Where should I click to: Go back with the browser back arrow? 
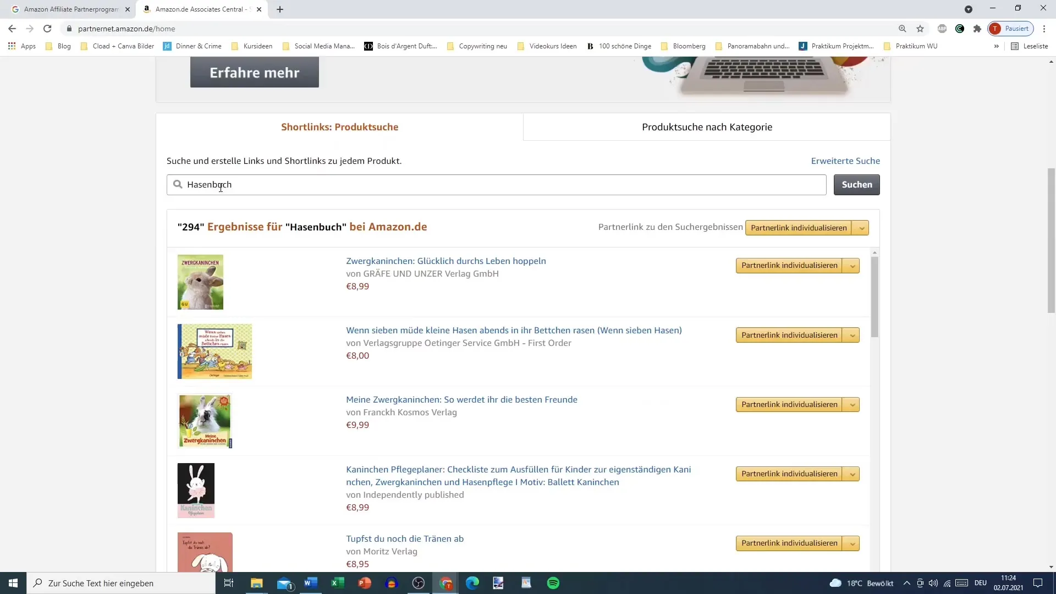12,29
